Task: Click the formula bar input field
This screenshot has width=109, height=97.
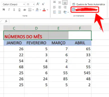Action: (x=59, y=21)
